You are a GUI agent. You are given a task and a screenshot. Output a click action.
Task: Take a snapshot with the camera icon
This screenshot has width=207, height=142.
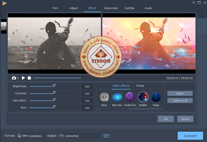click(x=14, y=78)
